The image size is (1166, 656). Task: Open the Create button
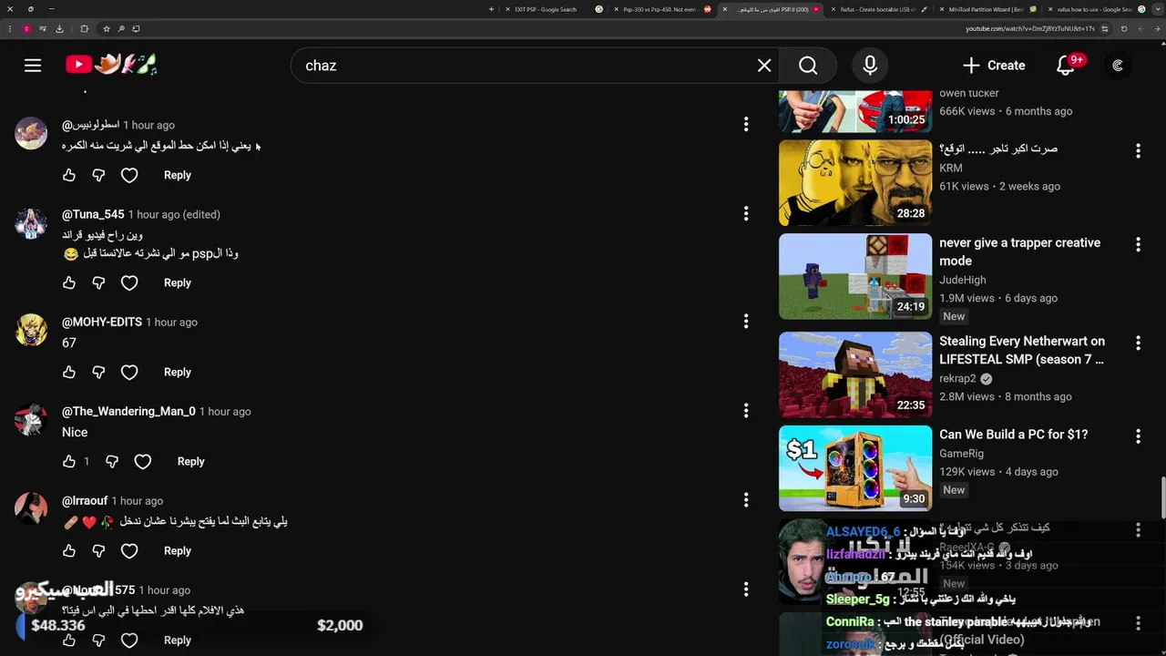[x=994, y=65]
